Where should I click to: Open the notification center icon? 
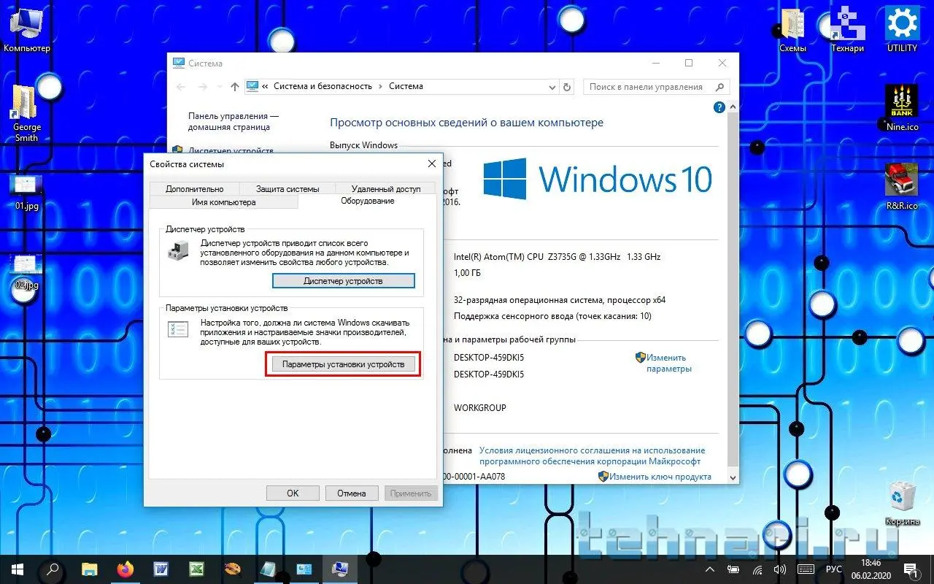click(x=911, y=569)
